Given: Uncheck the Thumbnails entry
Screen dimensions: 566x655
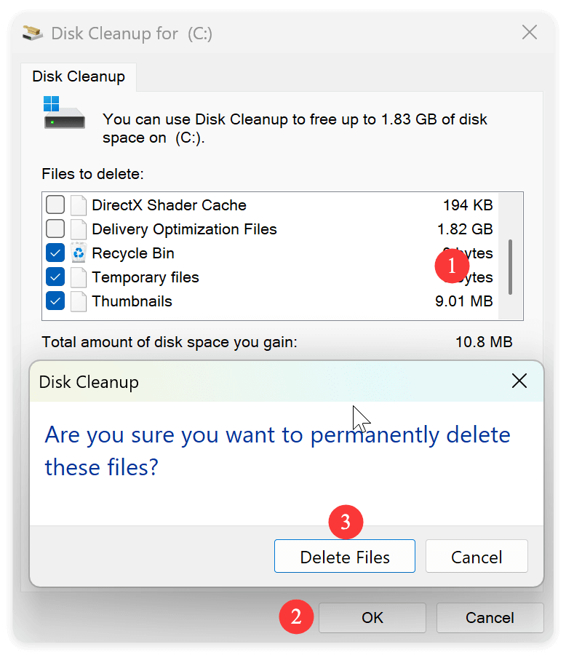Looking at the screenshot, I should [x=55, y=301].
